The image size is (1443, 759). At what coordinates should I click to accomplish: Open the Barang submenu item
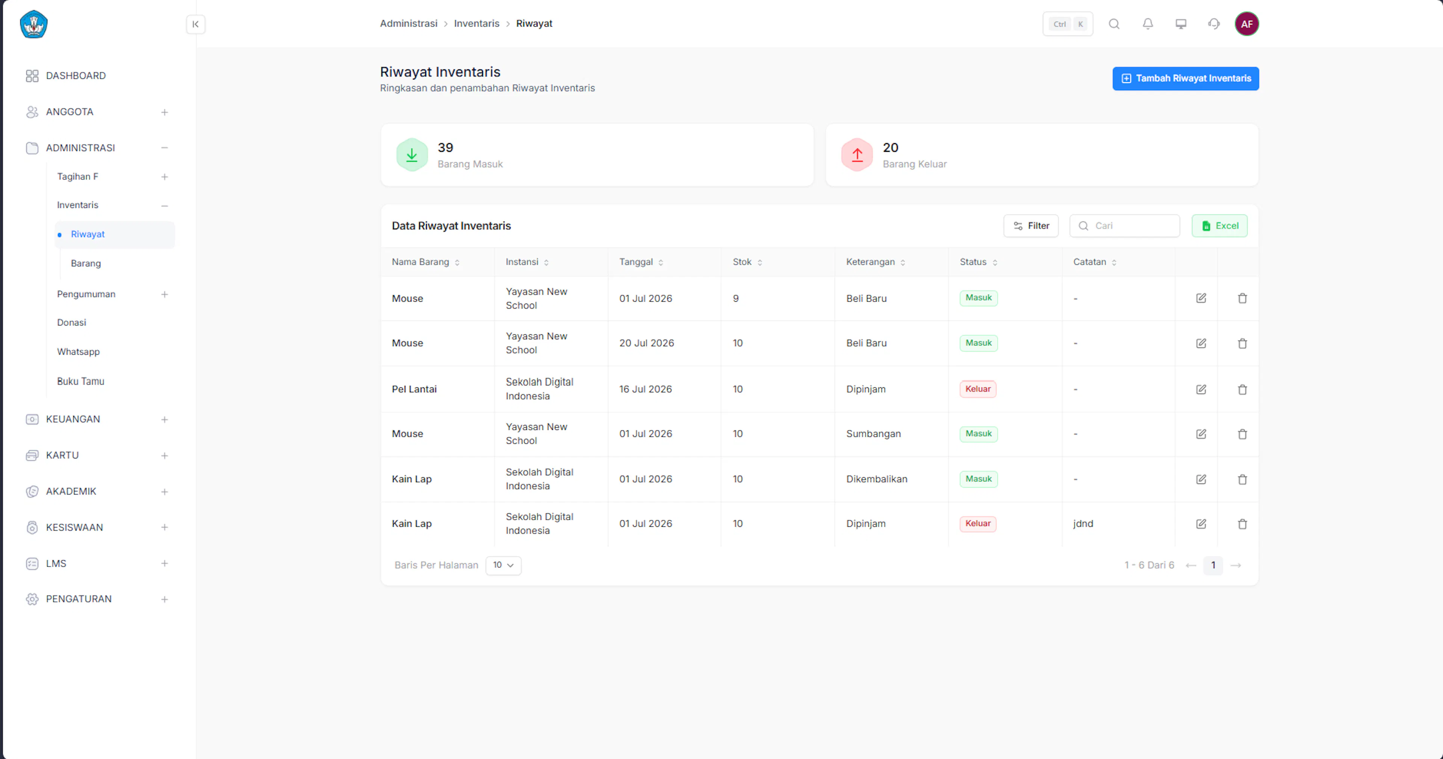click(86, 263)
